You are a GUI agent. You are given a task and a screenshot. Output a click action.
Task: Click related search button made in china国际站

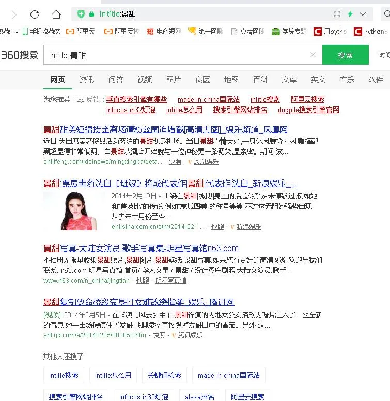[229, 375]
